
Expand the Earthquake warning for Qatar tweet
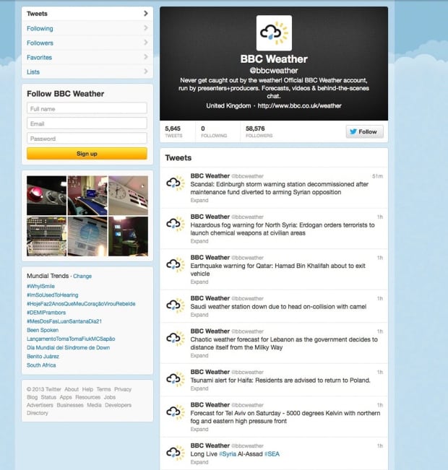tap(199, 282)
